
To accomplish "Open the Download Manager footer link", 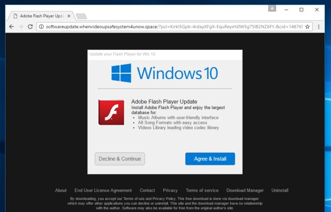I will (x=245, y=190).
